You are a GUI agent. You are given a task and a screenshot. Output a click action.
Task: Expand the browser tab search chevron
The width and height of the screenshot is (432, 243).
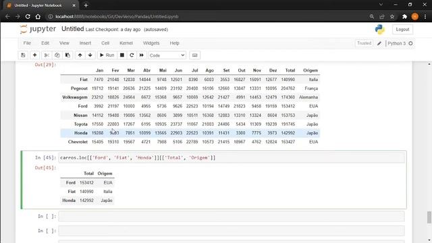point(381,5)
